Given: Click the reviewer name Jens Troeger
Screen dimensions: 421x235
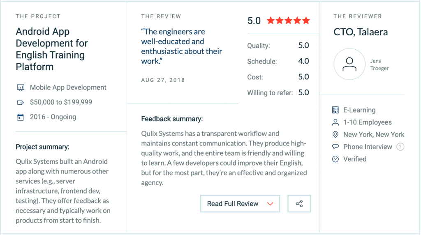Looking at the screenshot, I should point(379,65).
